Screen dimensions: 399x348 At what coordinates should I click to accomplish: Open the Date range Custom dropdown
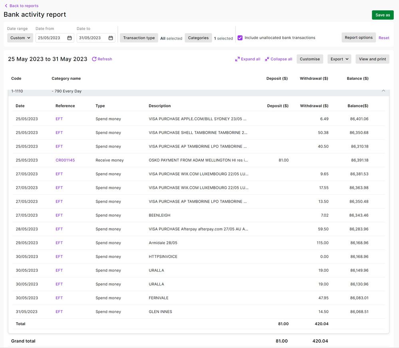[x=20, y=38]
